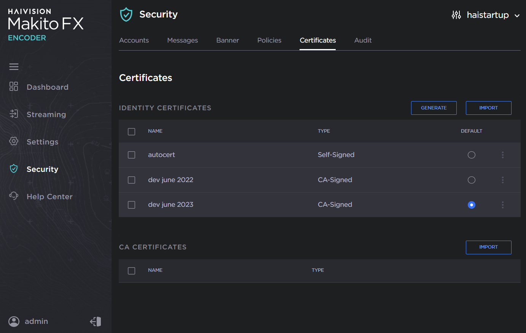Image resolution: width=526 pixels, height=333 pixels.
Task: Check the checkbox for autocert
Action: [x=131, y=155]
